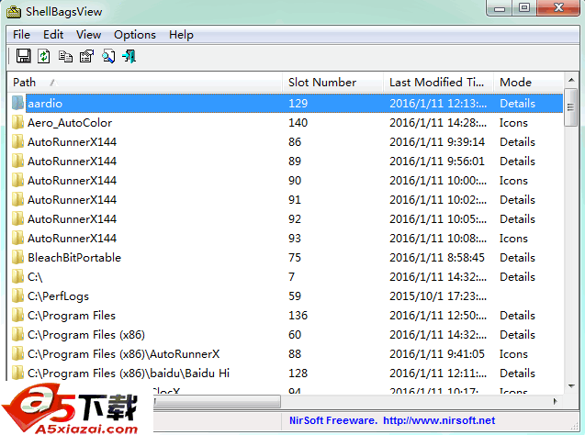Sort by the Mode column header
This screenshot has width=585, height=435.
pyautogui.click(x=528, y=82)
